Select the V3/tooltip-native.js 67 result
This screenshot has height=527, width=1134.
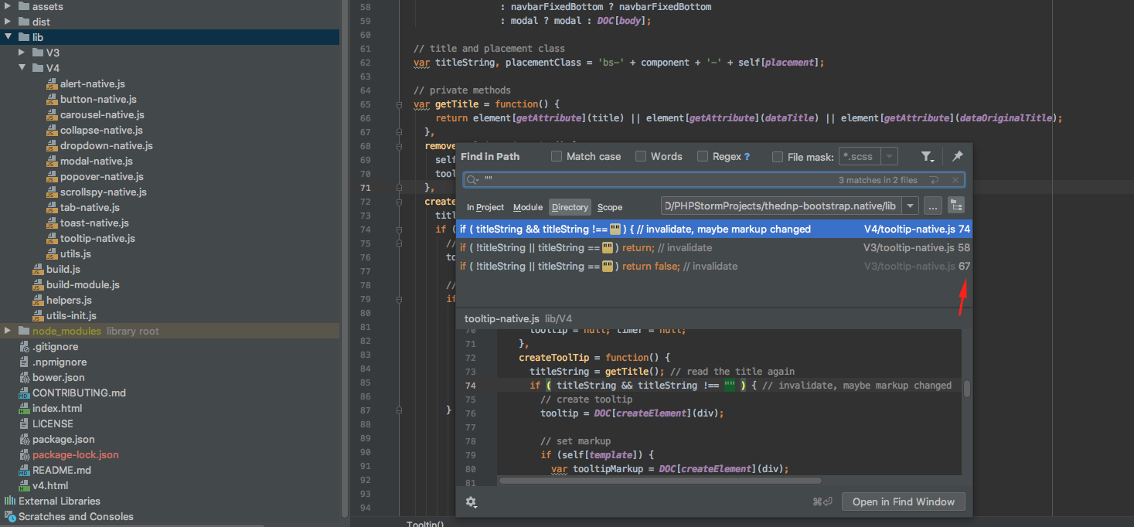pyautogui.click(x=714, y=266)
